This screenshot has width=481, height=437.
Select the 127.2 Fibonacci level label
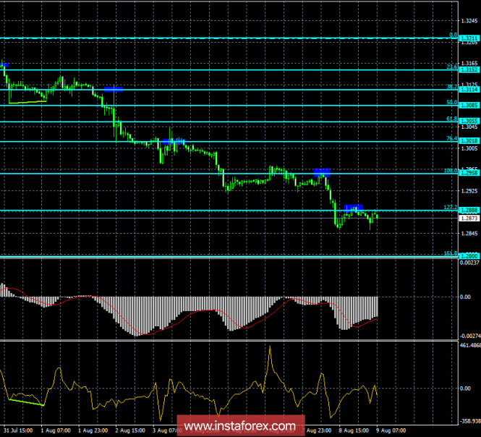(x=451, y=208)
